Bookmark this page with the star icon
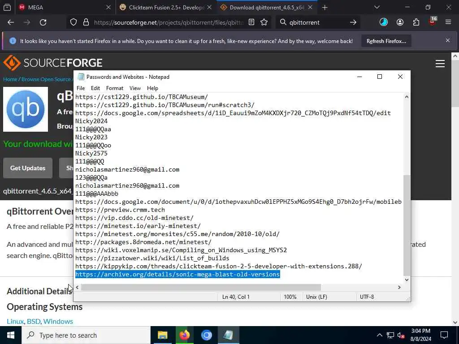 tap(264, 22)
